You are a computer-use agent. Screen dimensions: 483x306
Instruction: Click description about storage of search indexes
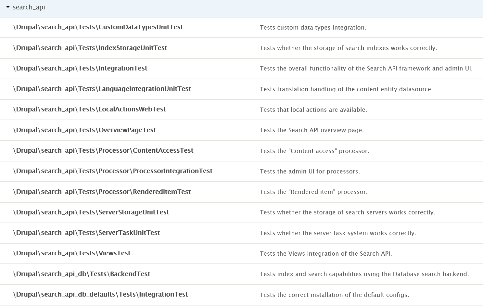(349, 48)
